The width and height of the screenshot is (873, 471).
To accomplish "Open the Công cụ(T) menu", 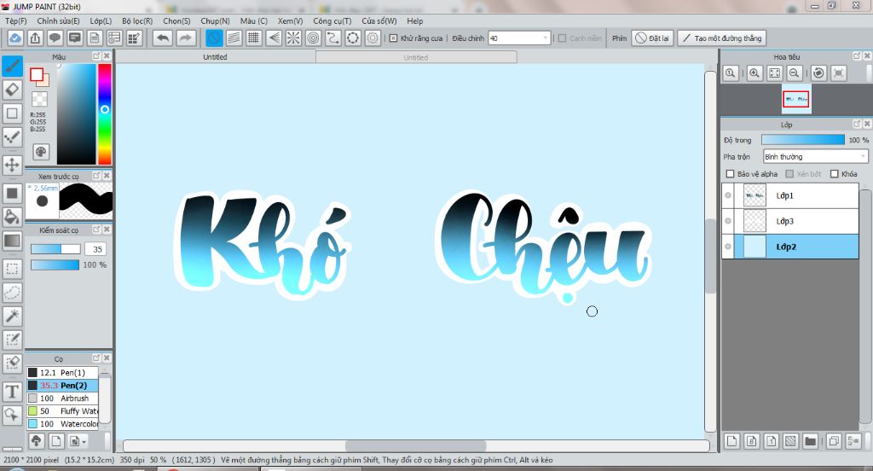I will coord(332,20).
